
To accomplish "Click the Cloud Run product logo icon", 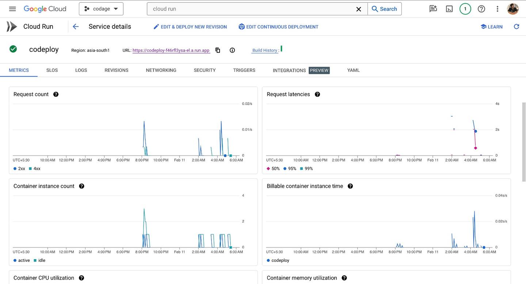I will 12,27.
